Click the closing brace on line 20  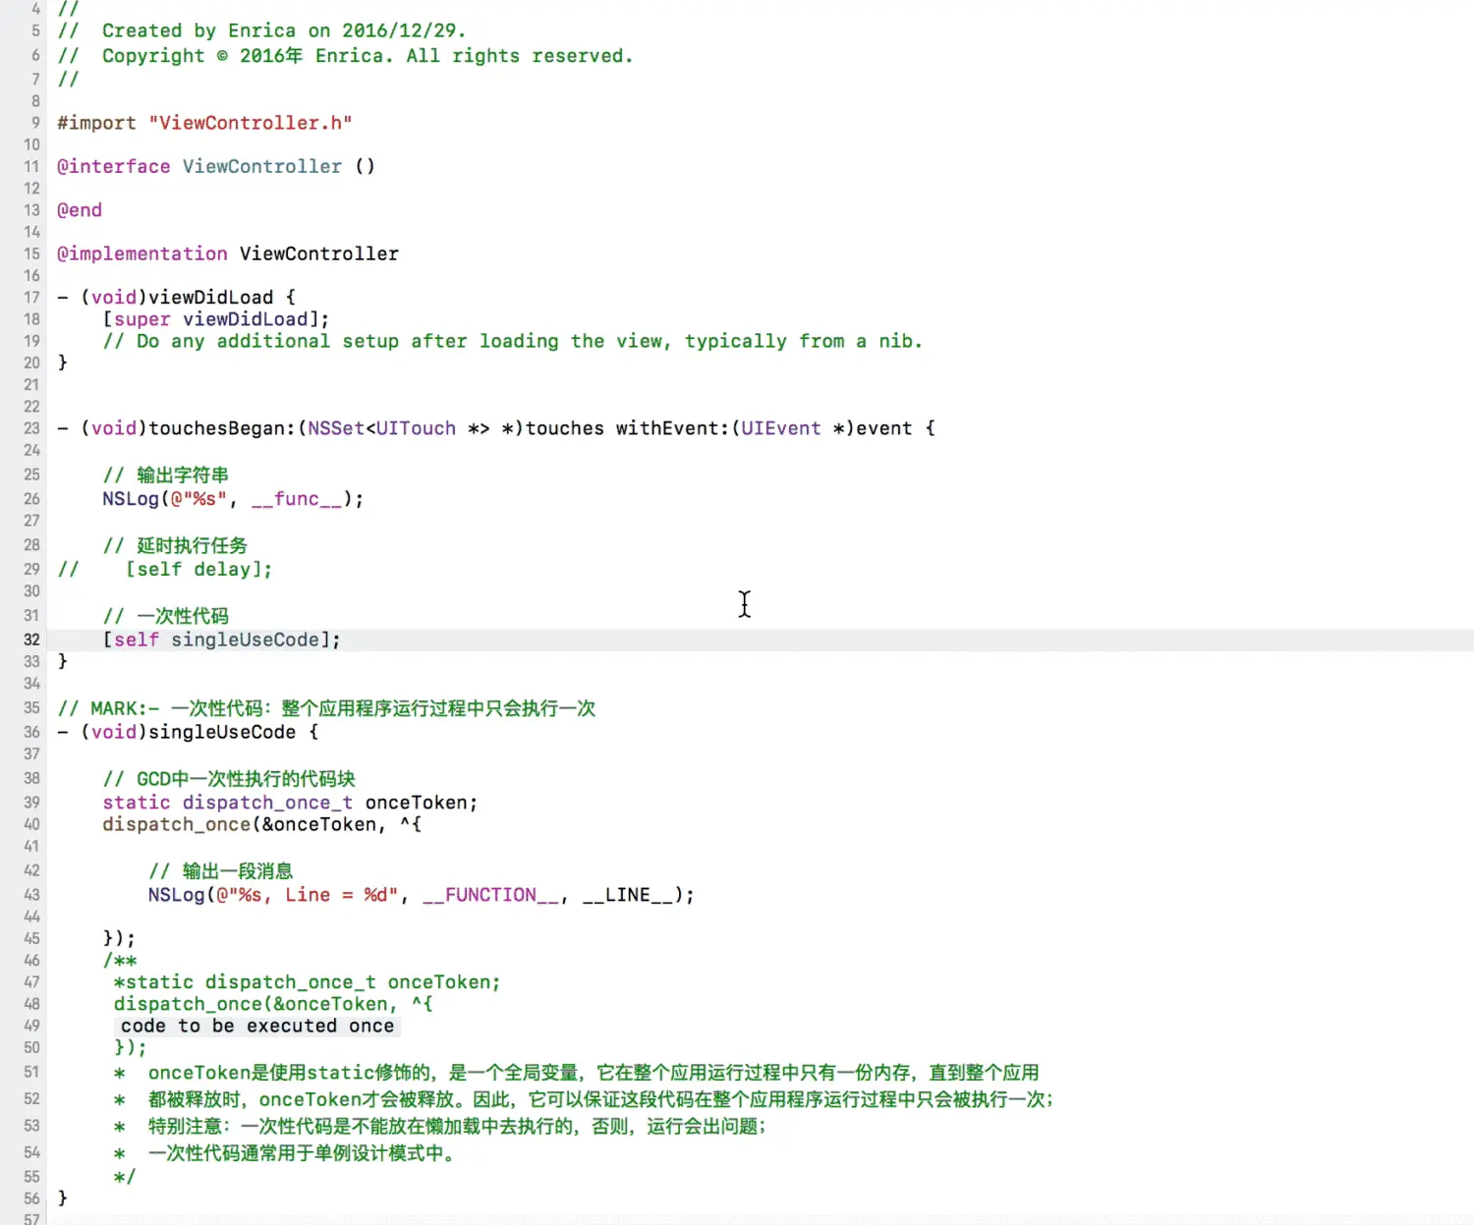click(63, 362)
